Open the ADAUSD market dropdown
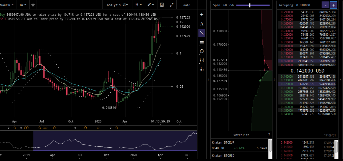The width and height of the screenshot is (343, 161). (x=7, y=5)
